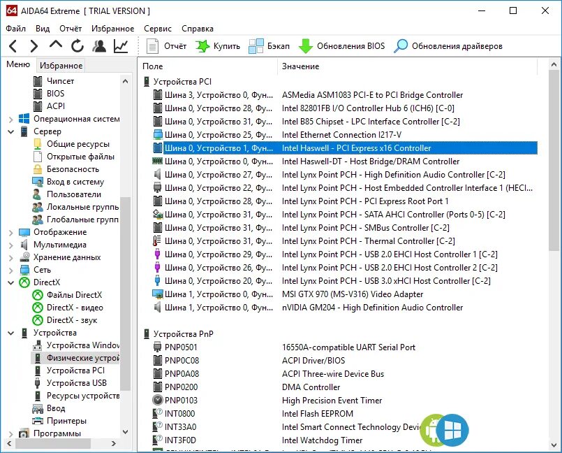Image resolution: width=562 pixels, height=453 pixels.
Task: Collapse the Сервер node
Action: point(10,131)
